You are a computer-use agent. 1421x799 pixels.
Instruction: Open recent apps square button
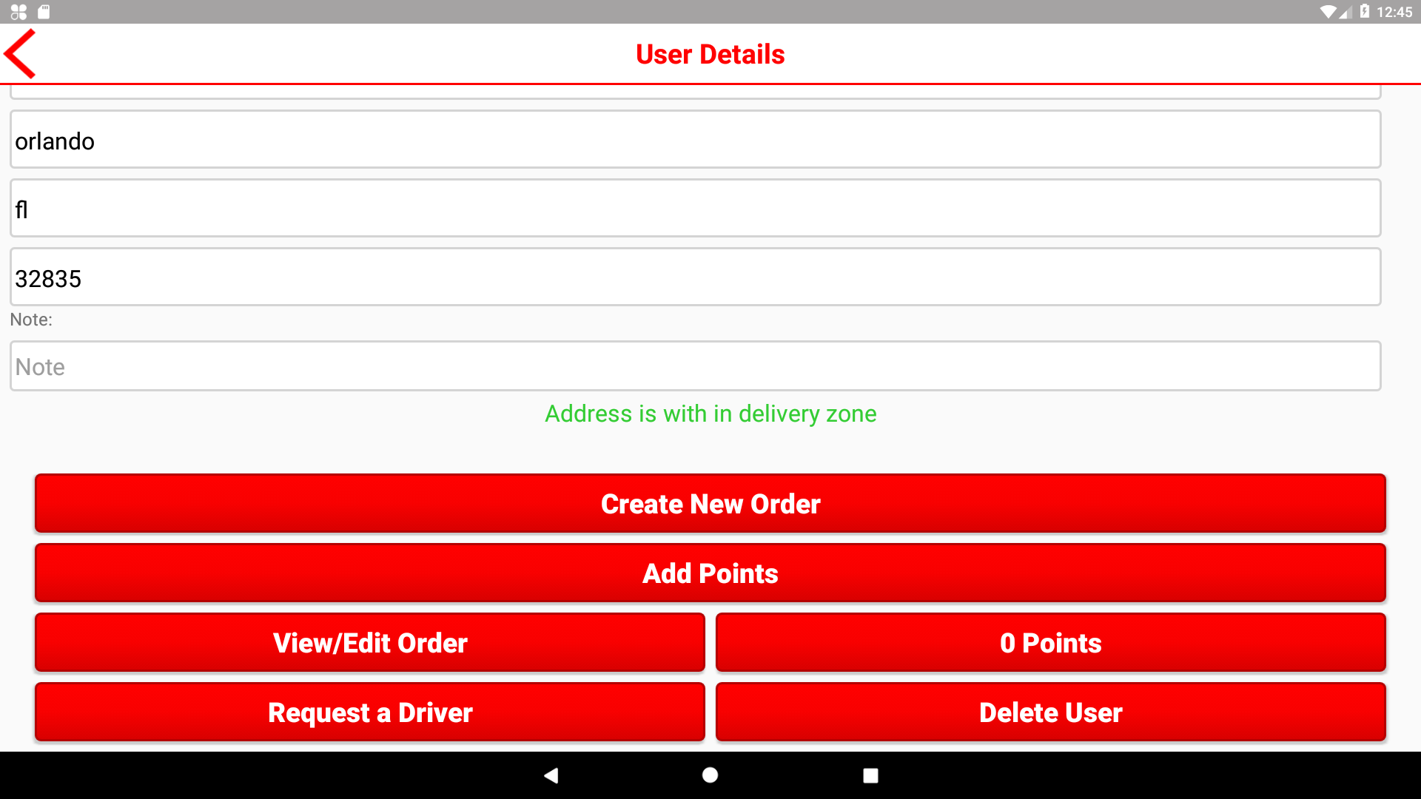click(x=870, y=775)
